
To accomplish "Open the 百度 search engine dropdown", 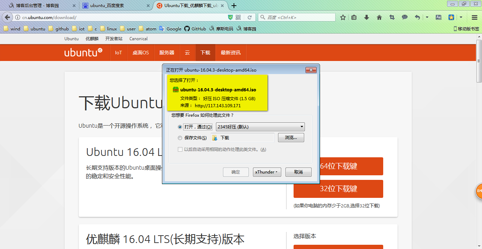I will [x=263, y=17].
